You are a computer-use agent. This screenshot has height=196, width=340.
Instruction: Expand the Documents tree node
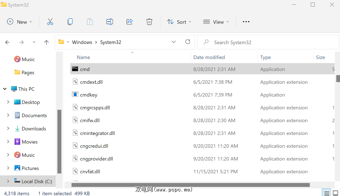click(x=8, y=115)
